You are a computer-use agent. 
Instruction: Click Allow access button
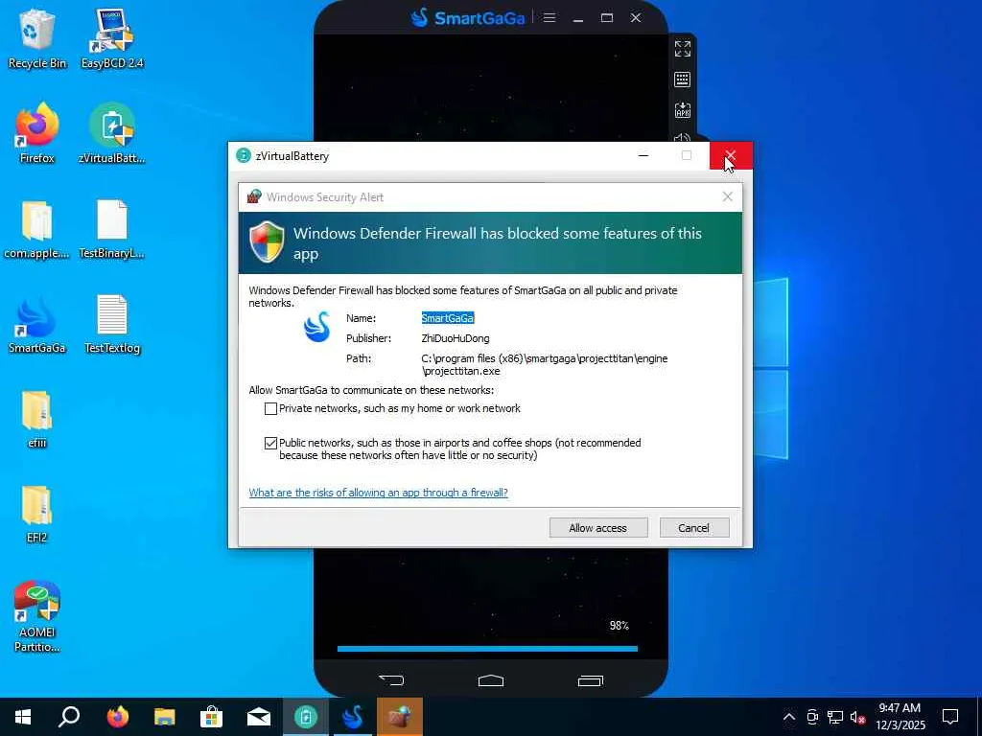598,528
